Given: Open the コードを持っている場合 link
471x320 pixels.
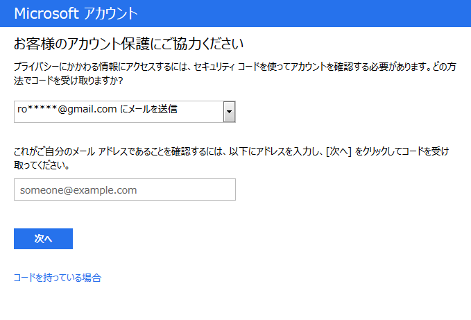Looking at the screenshot, I should coord(58,278).
